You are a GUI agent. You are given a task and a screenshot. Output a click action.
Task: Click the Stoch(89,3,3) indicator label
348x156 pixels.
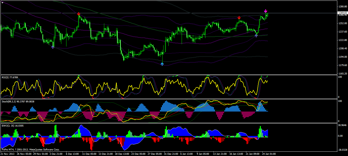click(18, 102)
